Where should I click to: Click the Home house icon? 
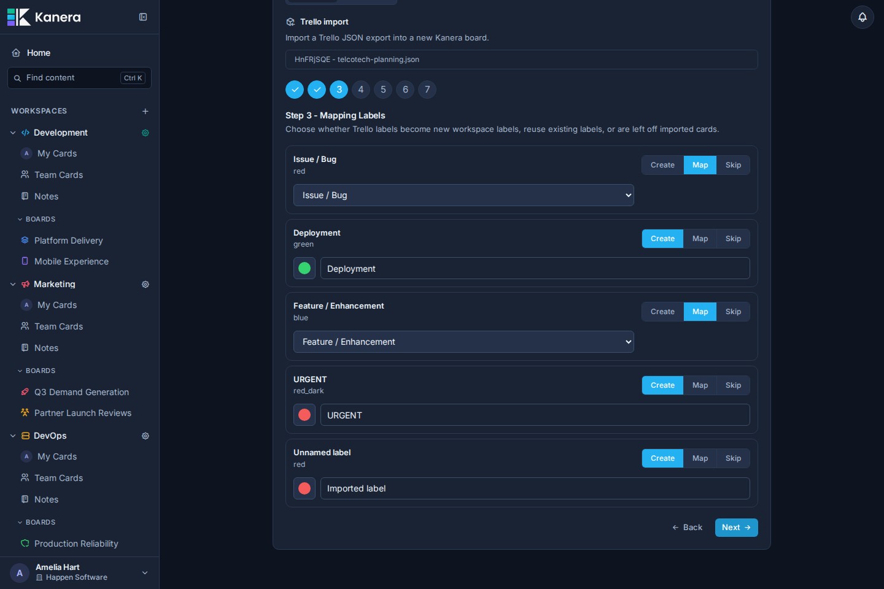click(16, 53)
